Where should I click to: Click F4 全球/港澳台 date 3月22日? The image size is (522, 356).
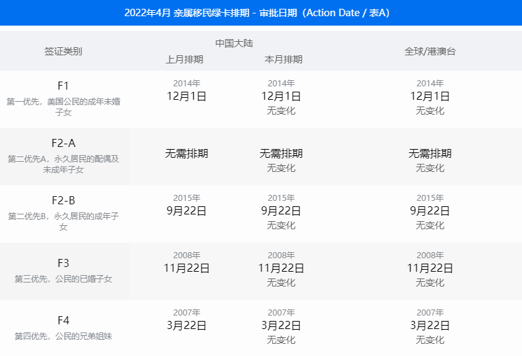[x=429, y=326]
